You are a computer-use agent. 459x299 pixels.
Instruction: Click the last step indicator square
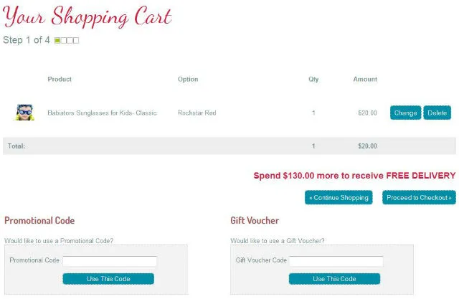(76, 40)
